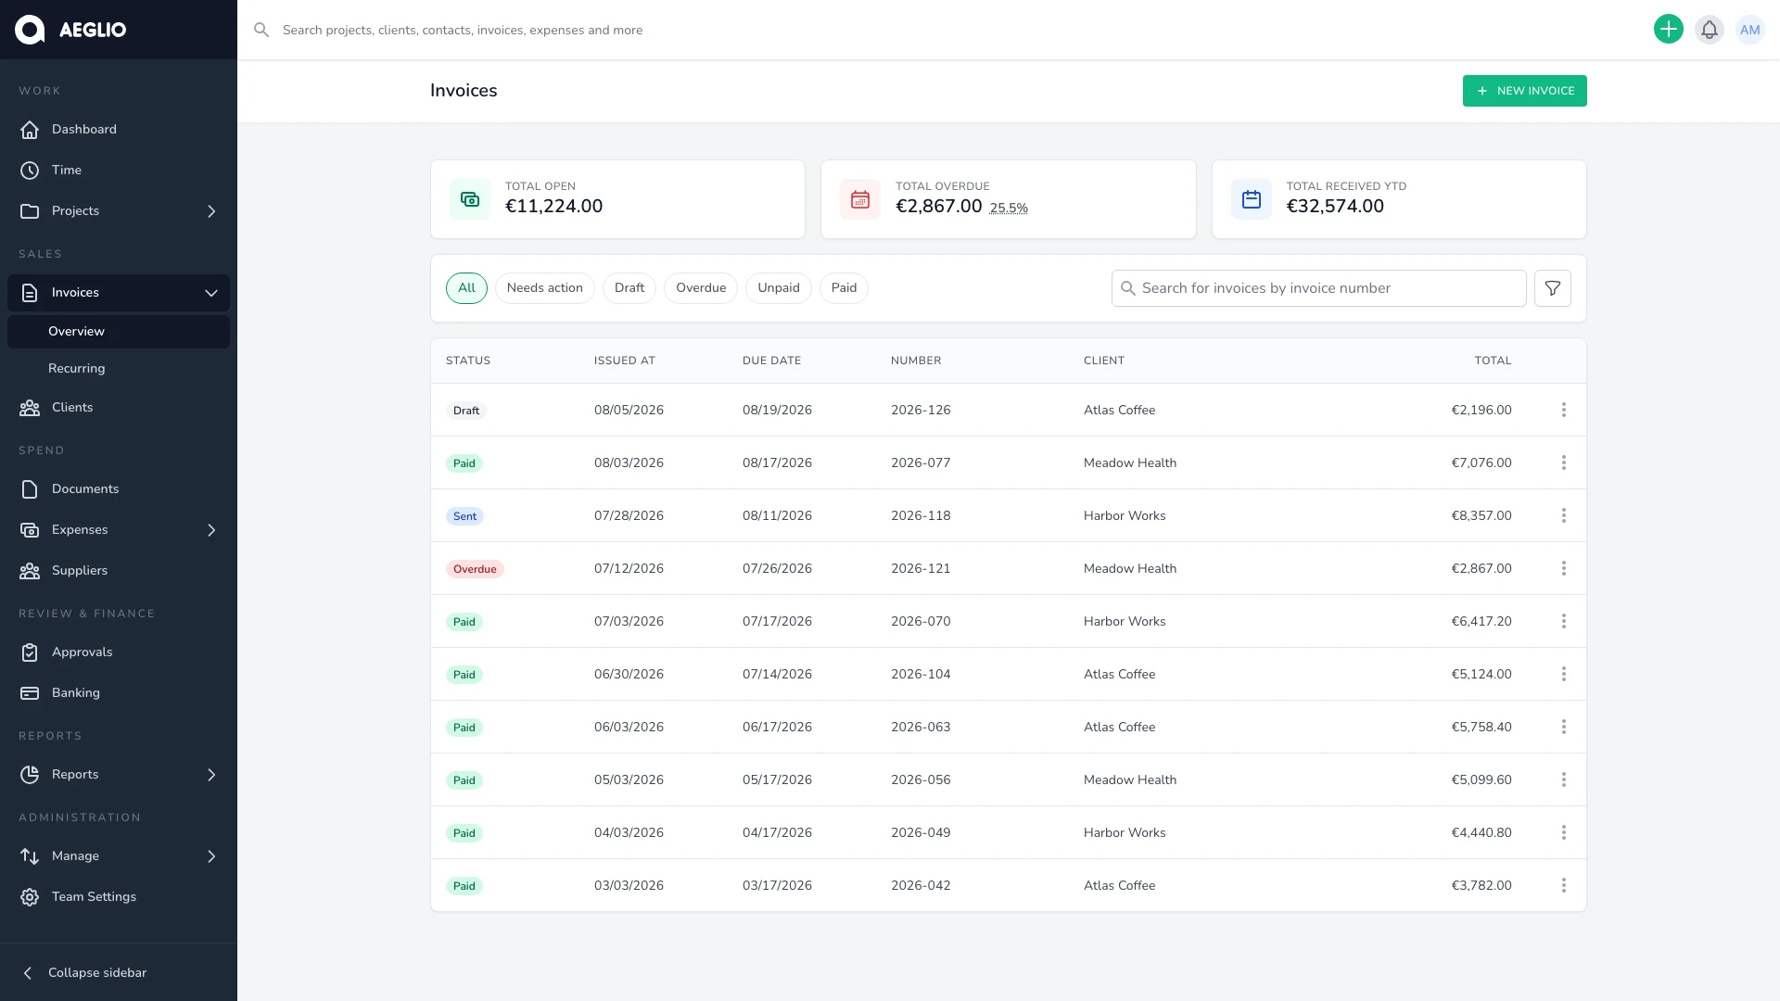1780x1001 pixels.
Task: Click the Suppliers people icon
Action: click(x=30, y=571)
